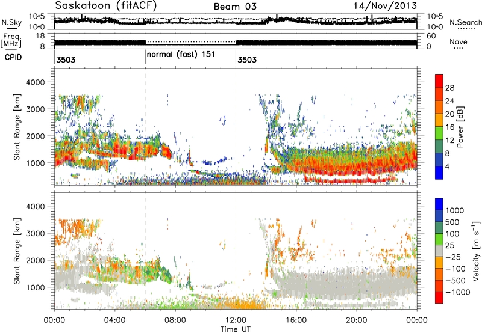The image size is (482, 333).
Task: Select the "N.Sky" noise label
Action: (11, 22)
